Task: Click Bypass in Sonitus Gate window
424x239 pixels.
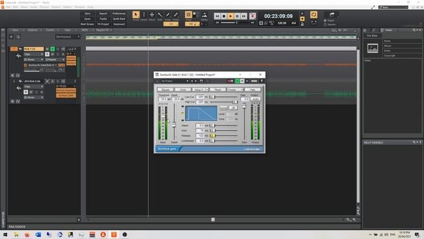Action: [x=166, y=90]
